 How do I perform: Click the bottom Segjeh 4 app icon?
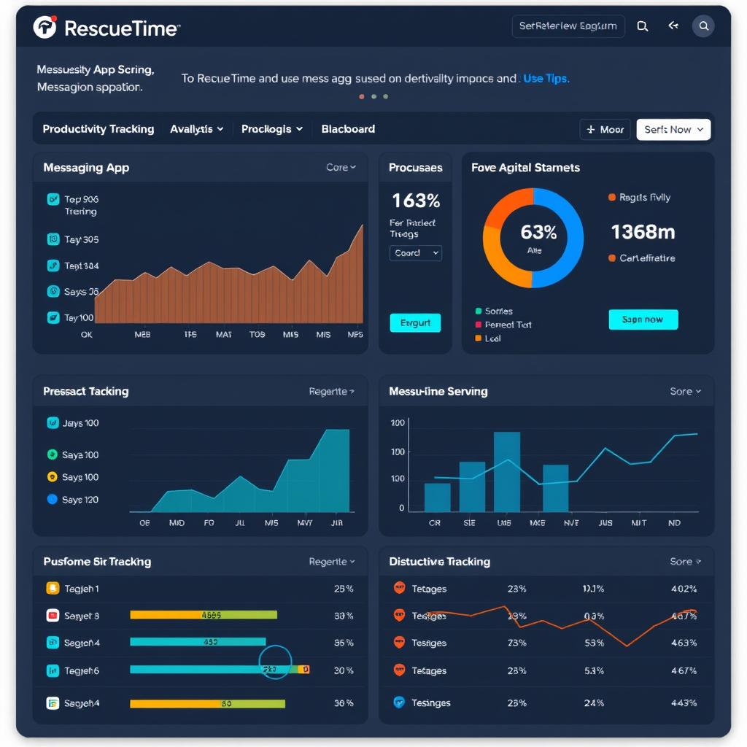click(53, 703)
